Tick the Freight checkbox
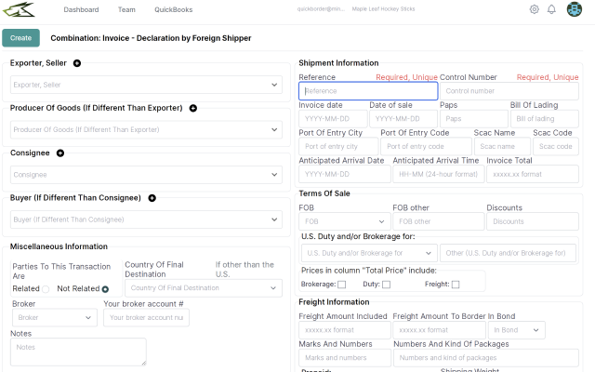 [x=456, y=285]
